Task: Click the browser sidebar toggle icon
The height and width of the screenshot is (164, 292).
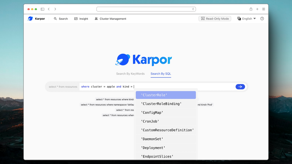Action: click(43, 9)
